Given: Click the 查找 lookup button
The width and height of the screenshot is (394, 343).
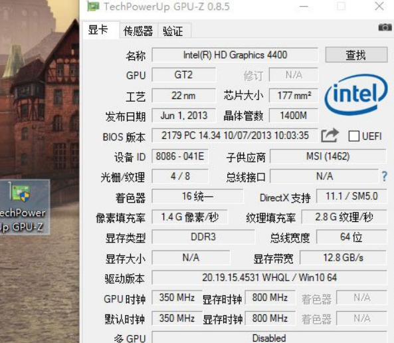Looking at the screenshot, I should click(x=356, y=55).
